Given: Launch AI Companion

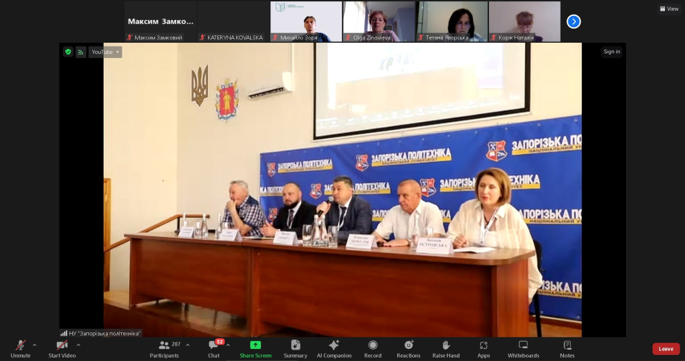Looking at the screenshot, I should 334,349.
